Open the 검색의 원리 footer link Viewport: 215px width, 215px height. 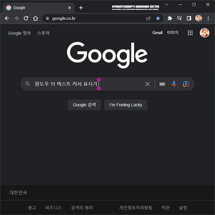coord(82,208)
